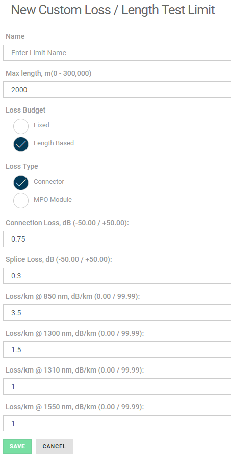231x458 pixels.
Task: Click the Max length input showing 2000
Action: (117, 90)
